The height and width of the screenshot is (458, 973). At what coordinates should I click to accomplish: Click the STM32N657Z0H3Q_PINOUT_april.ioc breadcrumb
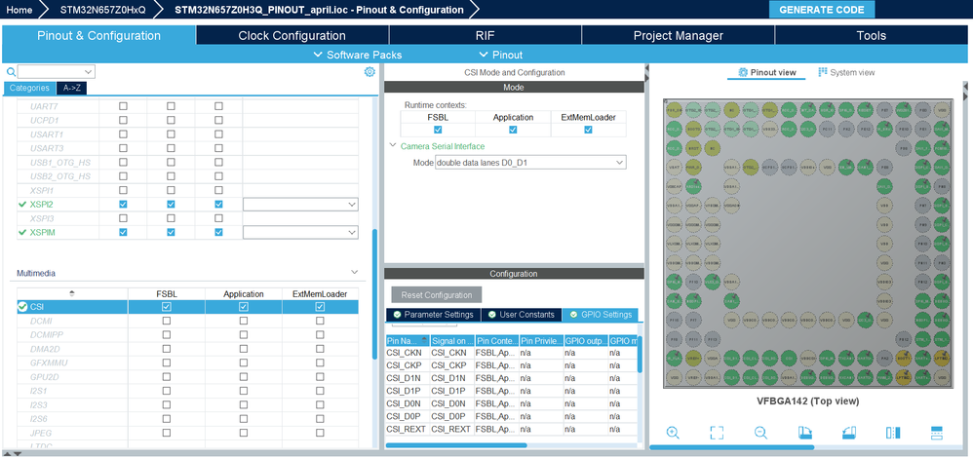[319, 10]
